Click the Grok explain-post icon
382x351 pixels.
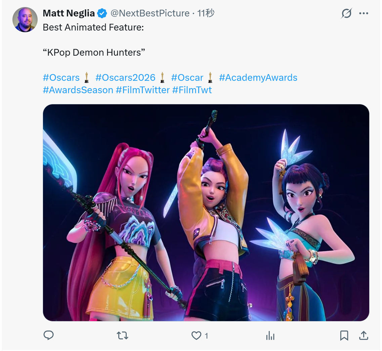click(x=346, y=13)
